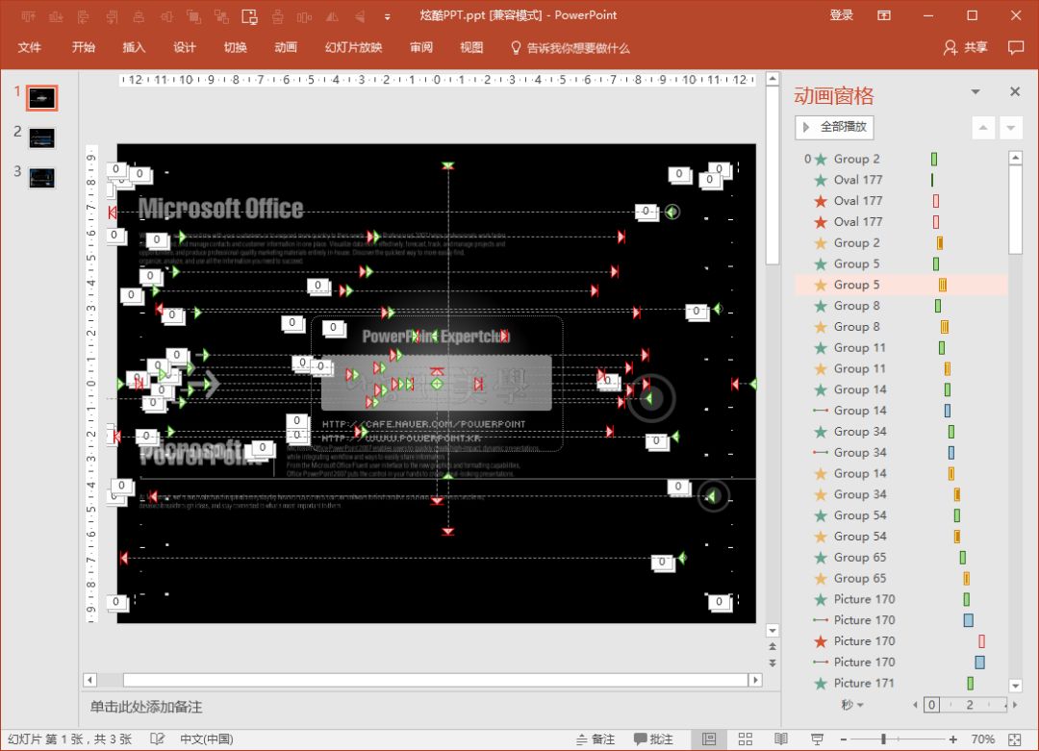Open the comments icon in the title bar
Screen dimensions: 1039x751
tap(1015, 47)
